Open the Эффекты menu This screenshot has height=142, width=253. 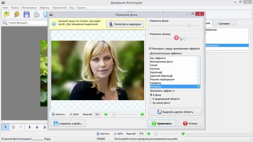coord(45,8)
